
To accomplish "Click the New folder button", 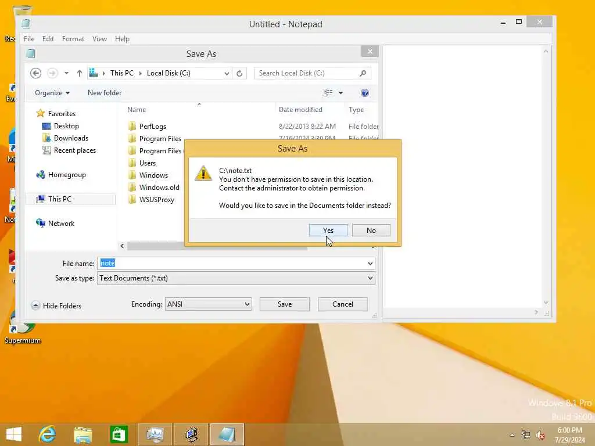I will click(105, 93).
